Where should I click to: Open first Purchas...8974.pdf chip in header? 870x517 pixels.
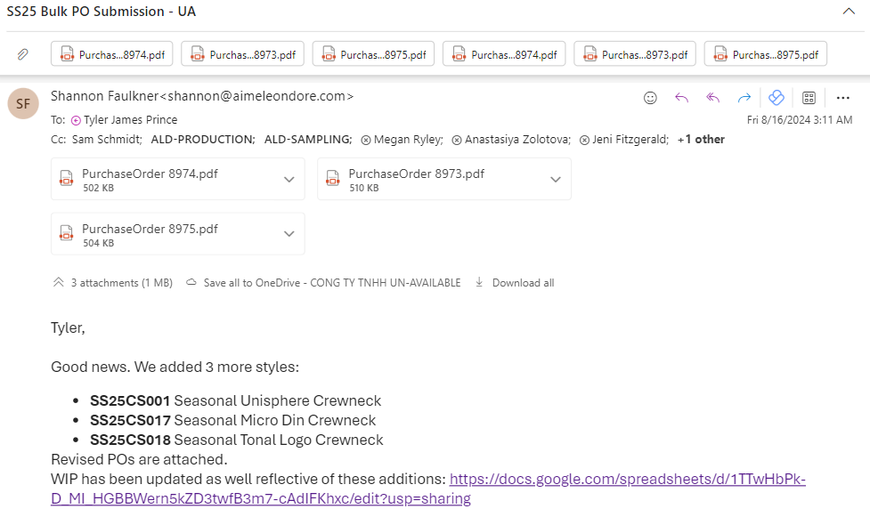(x=112, y=53)
